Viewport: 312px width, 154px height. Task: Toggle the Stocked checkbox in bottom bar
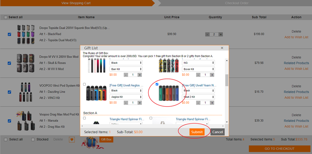tap(33, 140)
